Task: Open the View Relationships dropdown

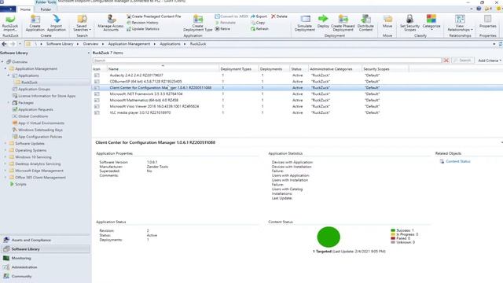Action: coord(460,23)
